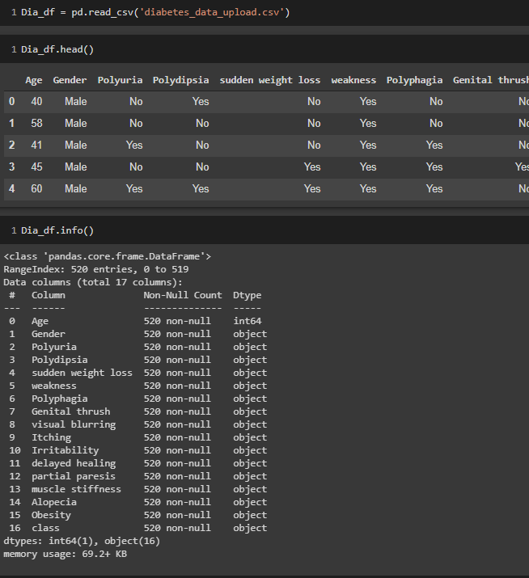Screen dimensions: 529x578
Task: Click the Age column header in table
Action: pyautogui.click(x=34, y=80)
